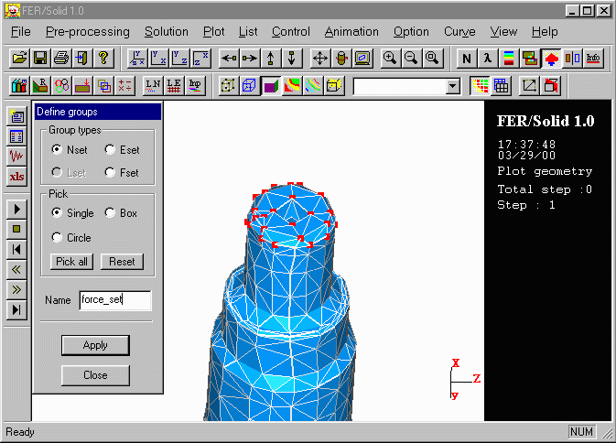The image size is (616, 443).
Task: Select the Fset group type
Action: point(110,172)
